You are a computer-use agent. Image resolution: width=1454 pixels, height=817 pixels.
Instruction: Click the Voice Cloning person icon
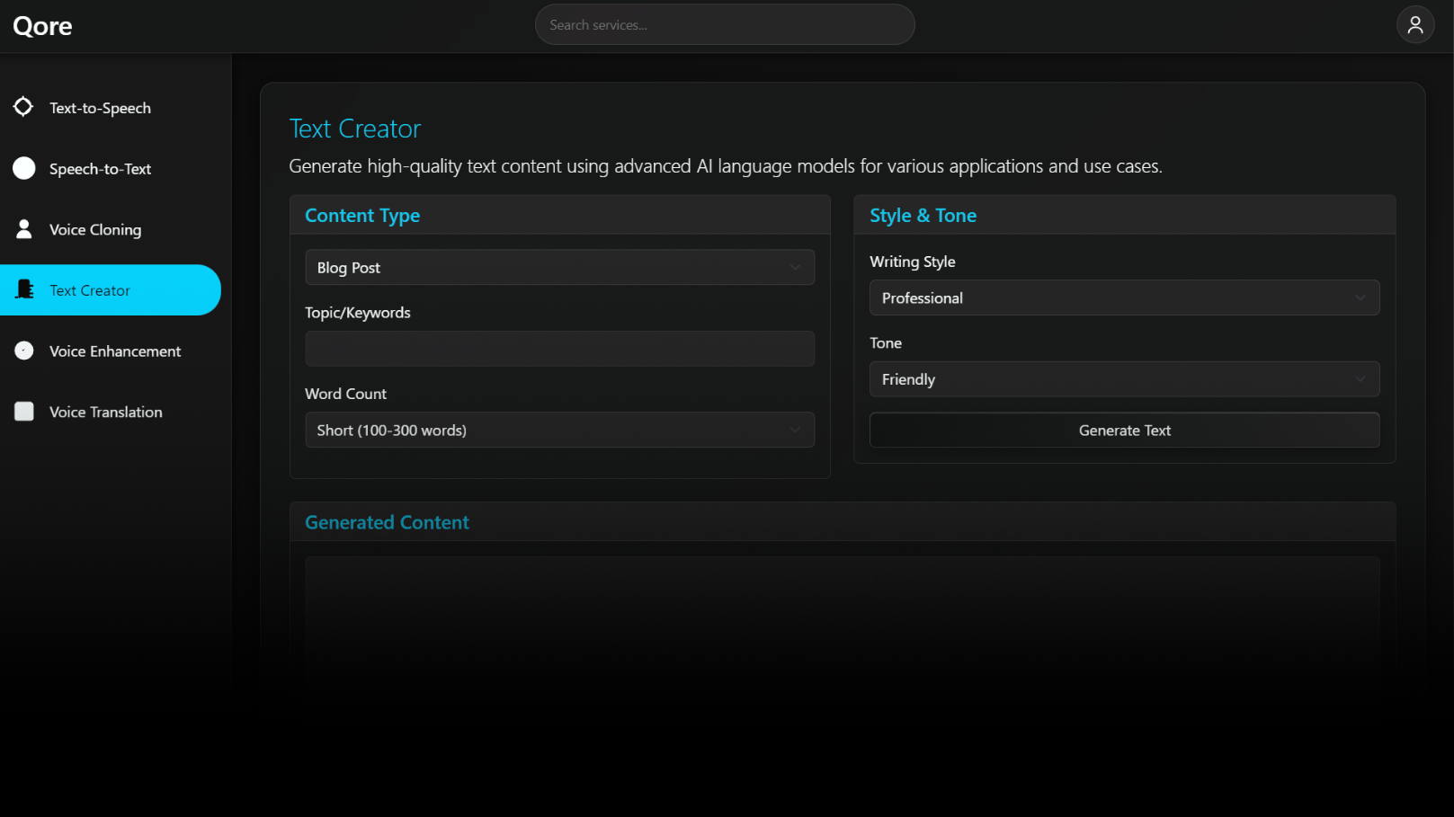(x=24, y=229)
